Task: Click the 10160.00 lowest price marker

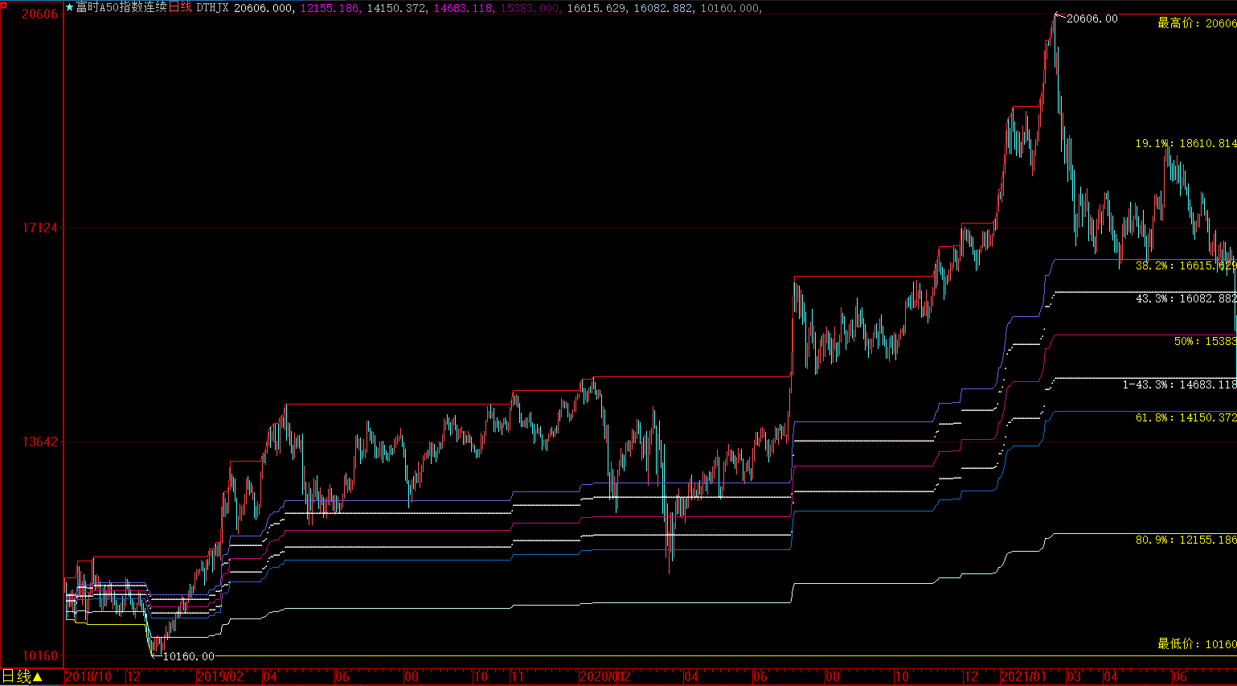Action: (189, 656)
